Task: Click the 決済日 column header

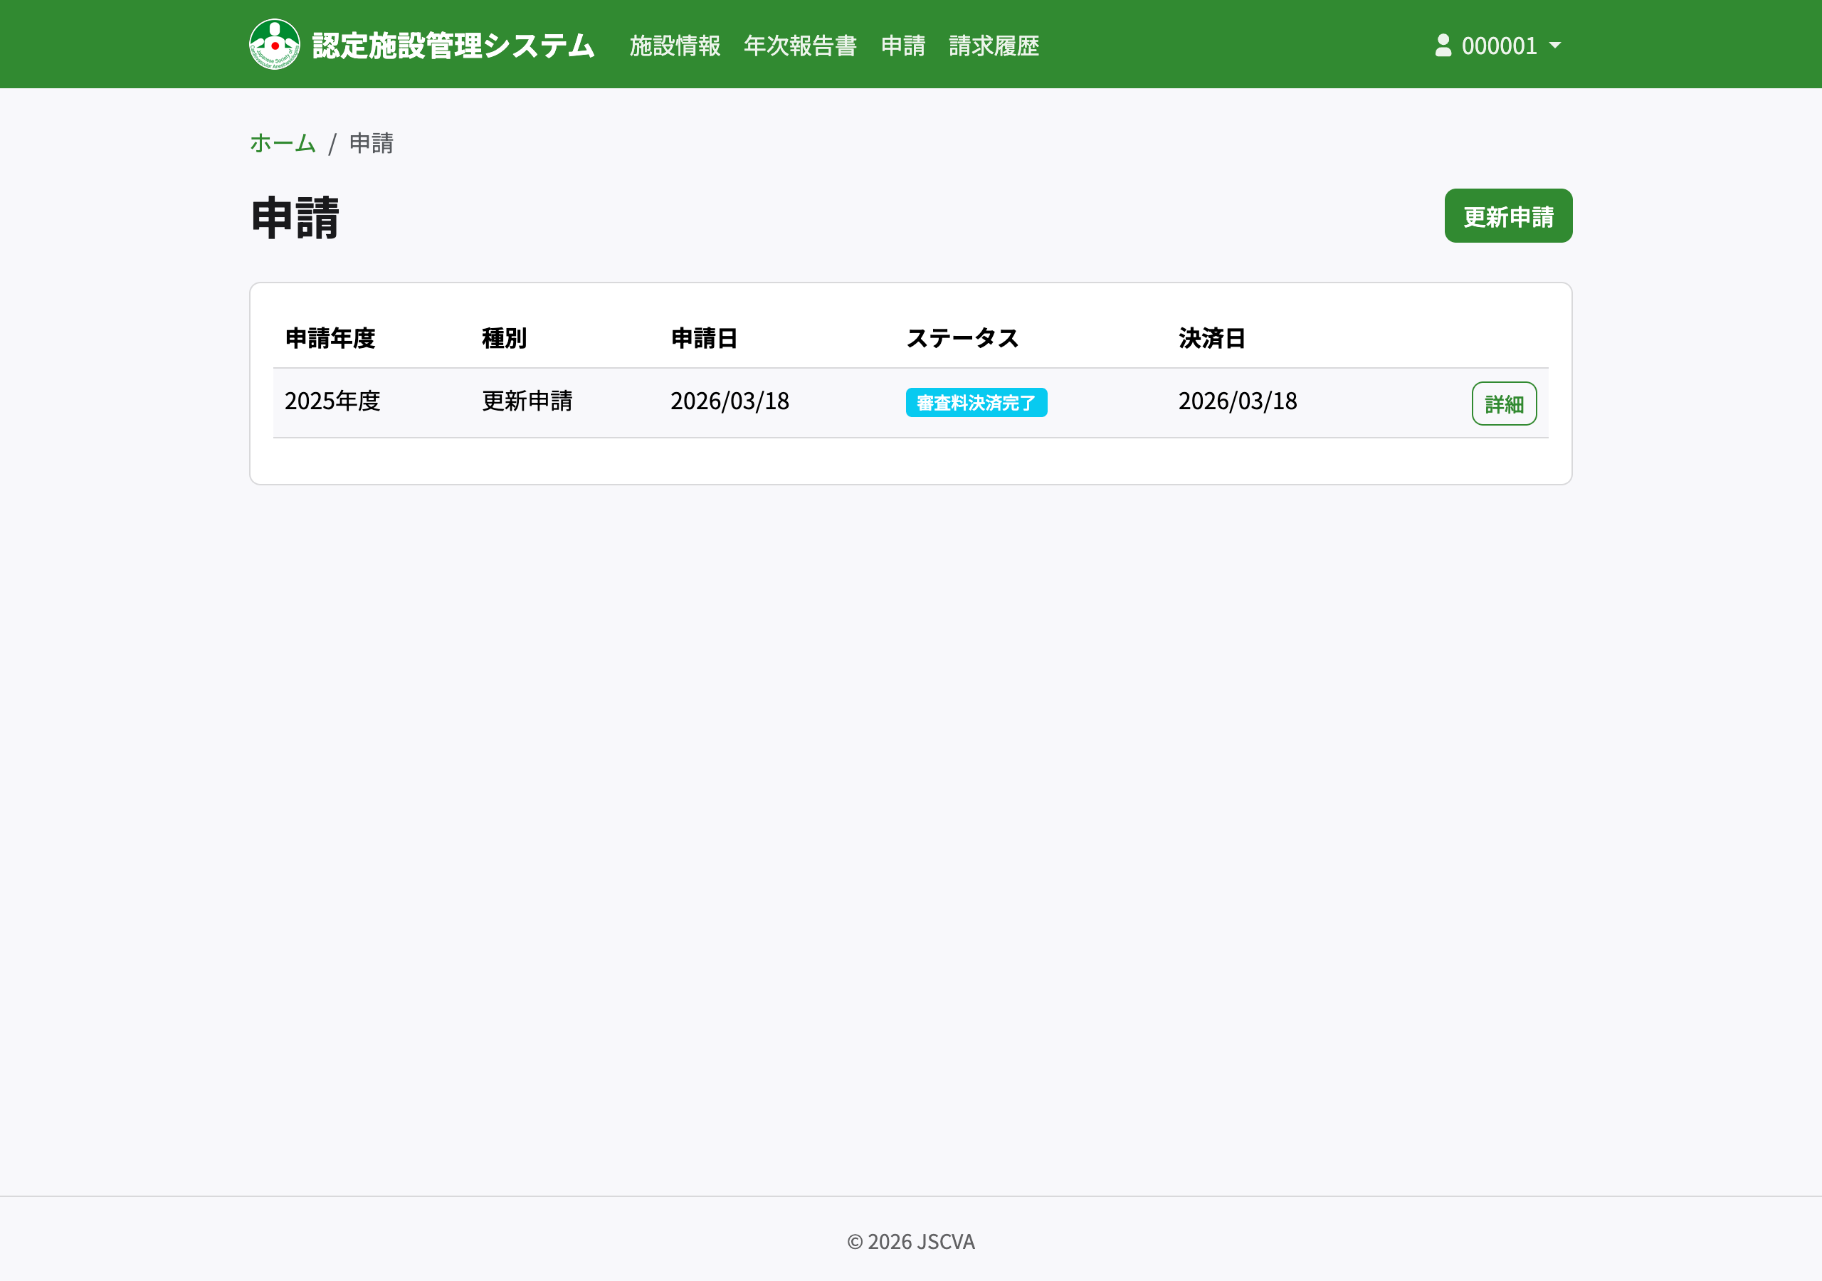Action: coord(1212,339)
